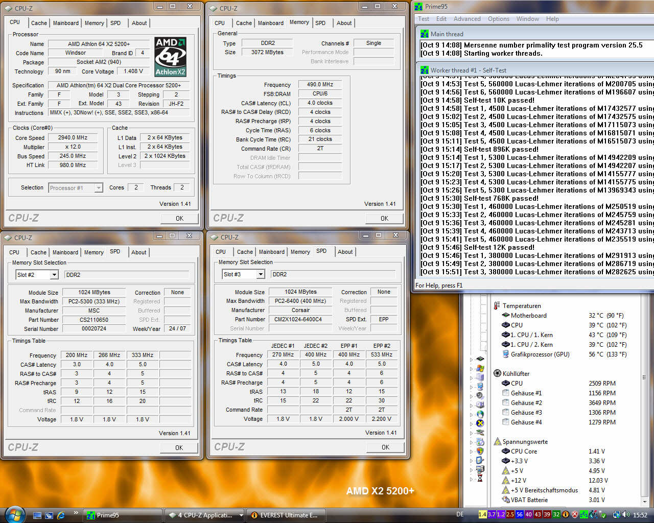The image size is (654, 523).
Task: Click the green 32 tray temperature icon
Action: 556,514
